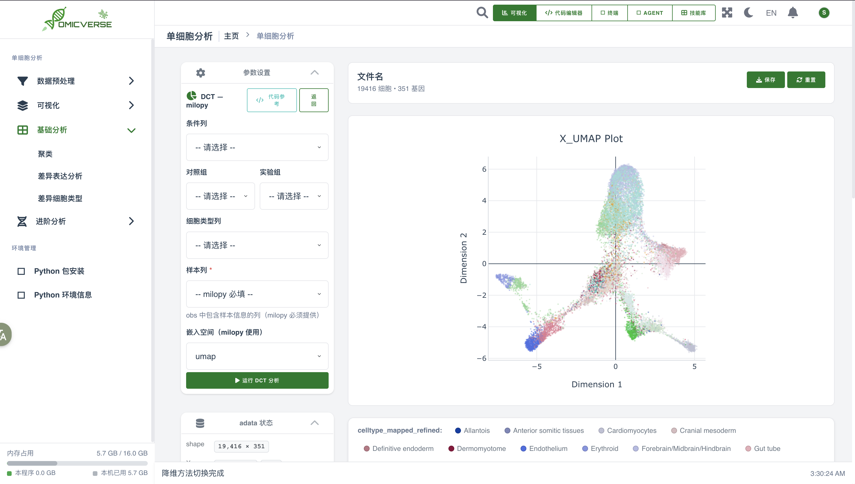Viewport: 855px width, 484px height.
Task: Open the 嵌入空间 umap dropdown
Action: (257, 356)
